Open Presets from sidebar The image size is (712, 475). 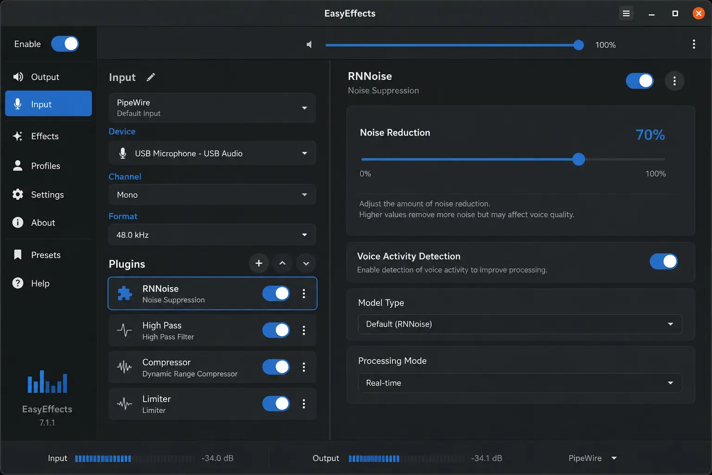click(48, 255)
